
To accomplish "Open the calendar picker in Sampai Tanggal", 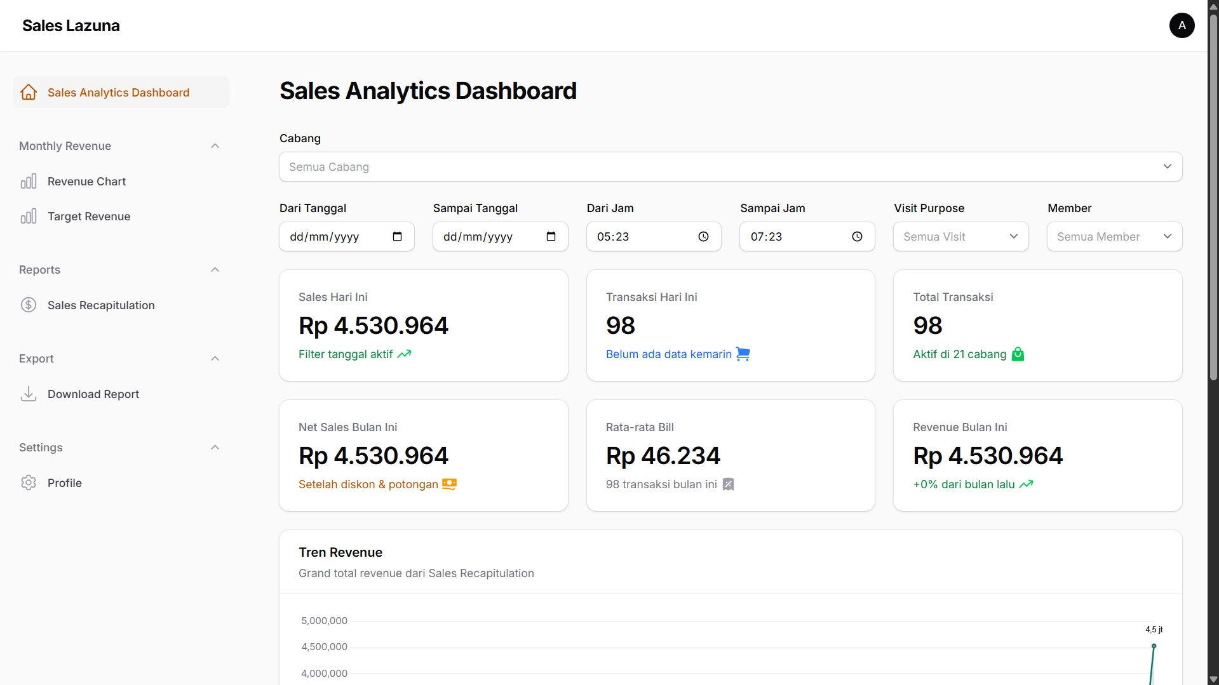I will click(551, 237).
